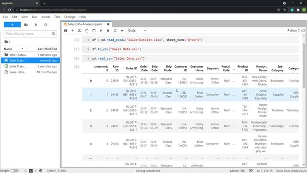Image resolution: width=307 pixels, height=173 pixels.
Task: Open the Edit menu
Action: pos(14,17)
